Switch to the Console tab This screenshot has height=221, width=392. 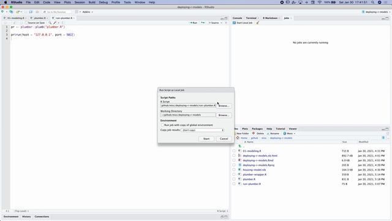237,18
